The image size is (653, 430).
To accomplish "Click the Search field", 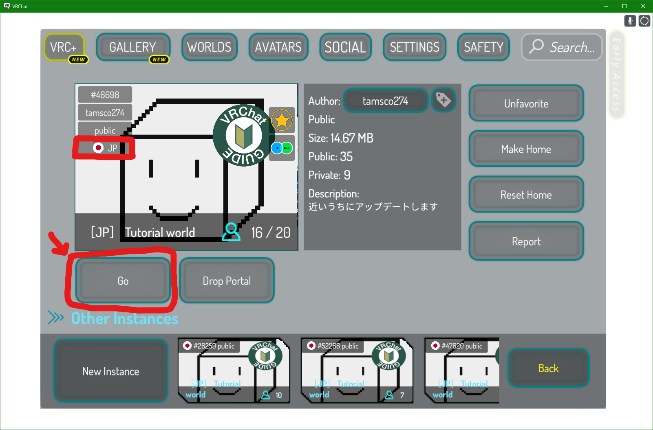I will 562,47.
